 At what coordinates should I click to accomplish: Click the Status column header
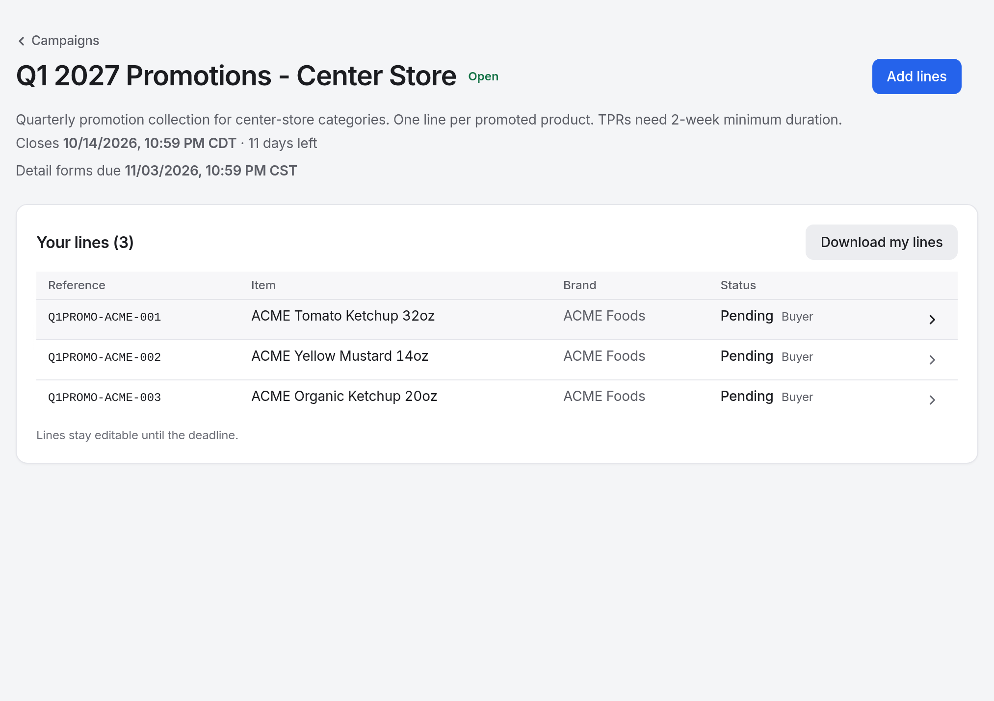[738, 285]
